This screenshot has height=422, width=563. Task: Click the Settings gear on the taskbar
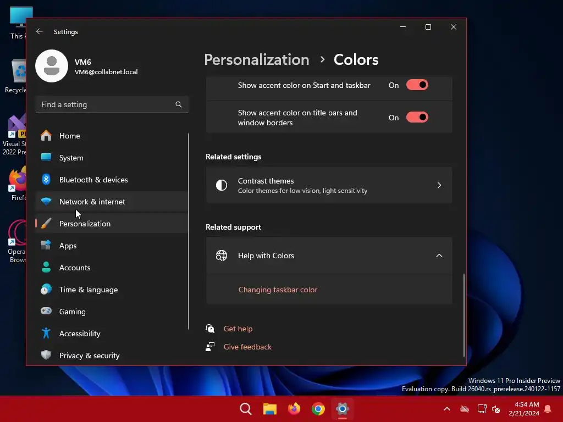[342, 409]
